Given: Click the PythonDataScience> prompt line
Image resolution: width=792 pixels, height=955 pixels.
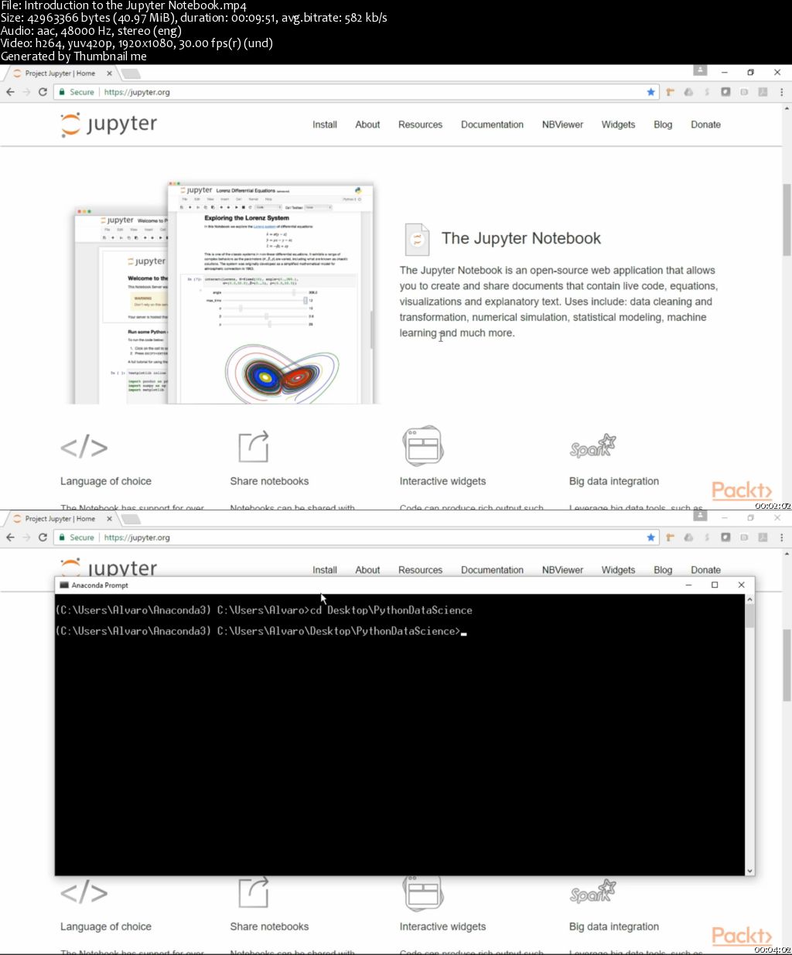Looking at the screenshot, I should (x=261, y=631).
